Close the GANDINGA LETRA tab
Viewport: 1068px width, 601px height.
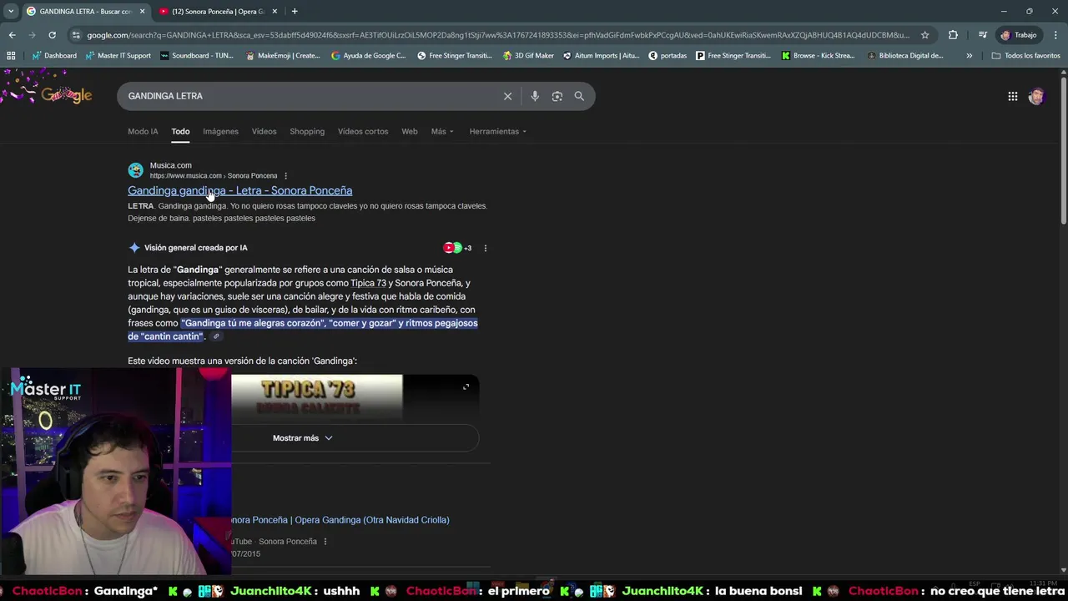pyautogui.click(x=142, y=11)
